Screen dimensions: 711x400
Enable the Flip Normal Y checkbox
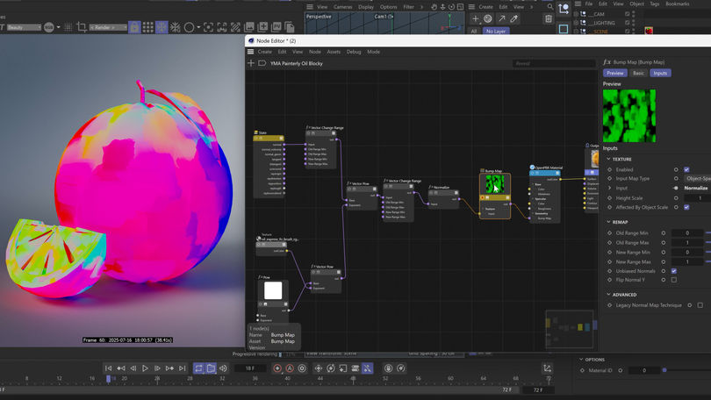click(x=674, y=281)
